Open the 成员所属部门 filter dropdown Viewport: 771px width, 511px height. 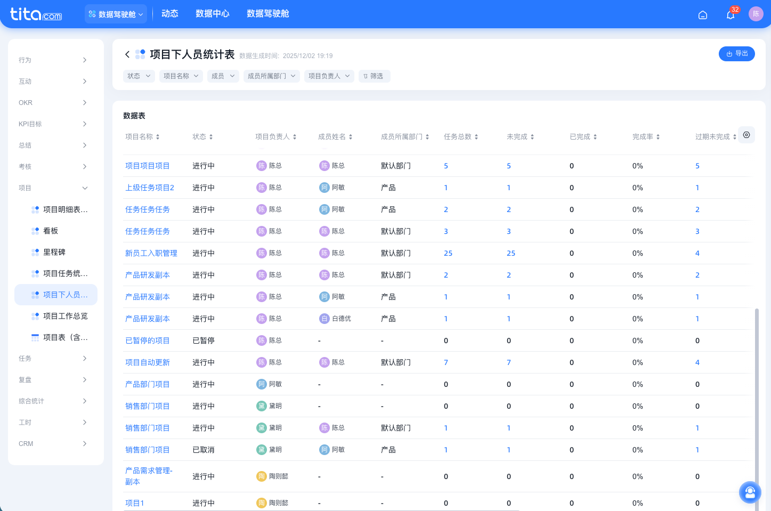[271, 76]
